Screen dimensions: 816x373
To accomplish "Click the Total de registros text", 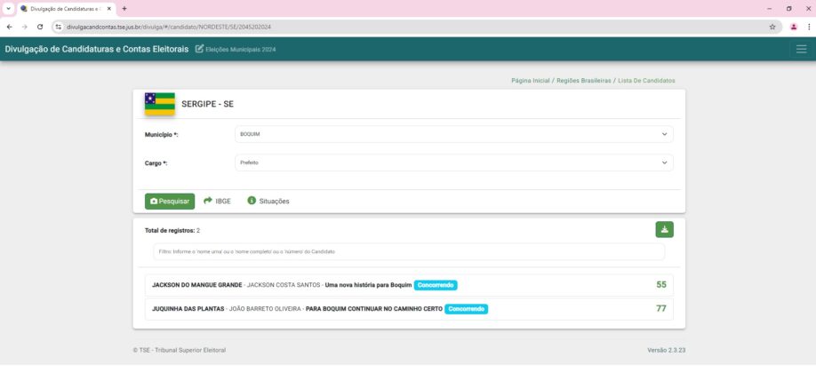I will pyautogui.click(x=172, y=230).
